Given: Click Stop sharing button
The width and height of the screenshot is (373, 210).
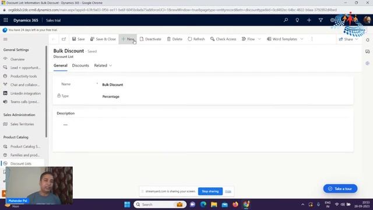Looking at the screenshot, I should (x=210, y=191).
